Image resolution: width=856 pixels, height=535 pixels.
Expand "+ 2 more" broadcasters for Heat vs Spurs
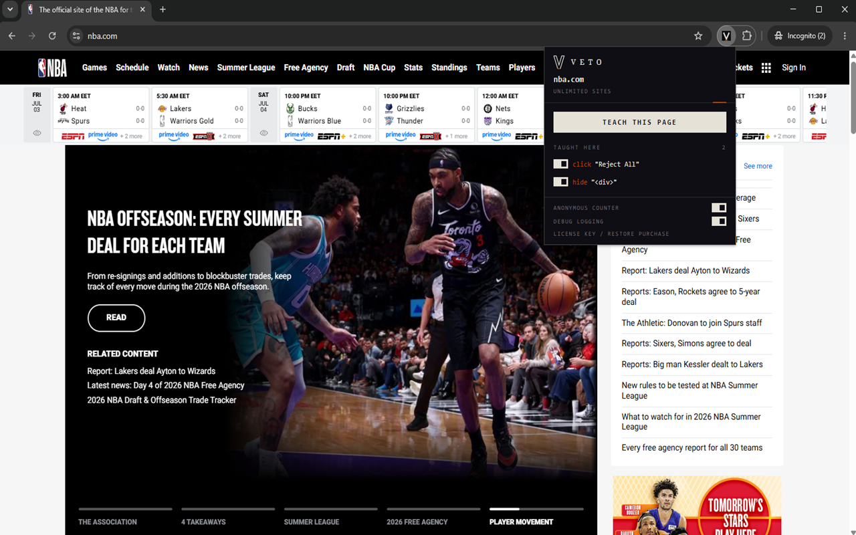pyautogui.click(x=131, y=136)
